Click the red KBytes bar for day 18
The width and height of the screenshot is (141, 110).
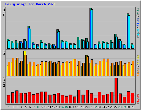point(79,97)
